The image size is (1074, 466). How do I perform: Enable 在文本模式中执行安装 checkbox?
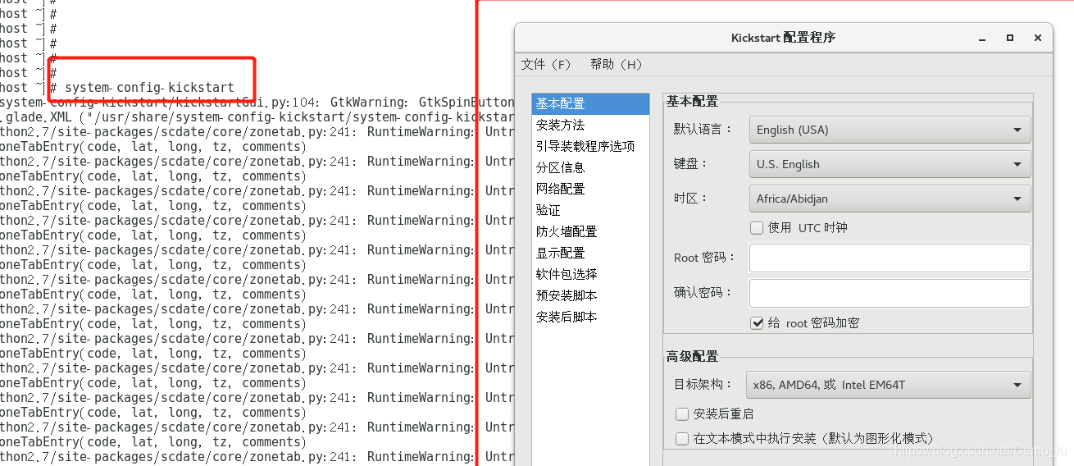click(681, 438)
